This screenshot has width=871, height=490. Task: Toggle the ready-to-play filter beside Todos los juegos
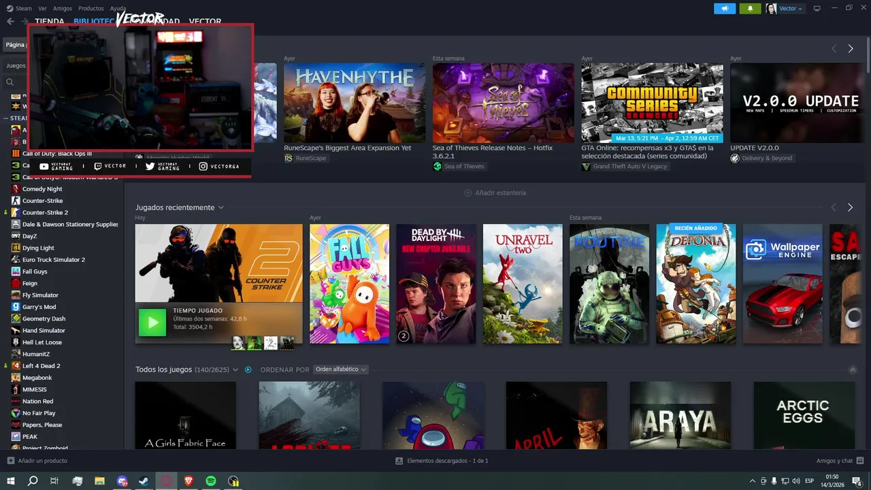point(248,370)
